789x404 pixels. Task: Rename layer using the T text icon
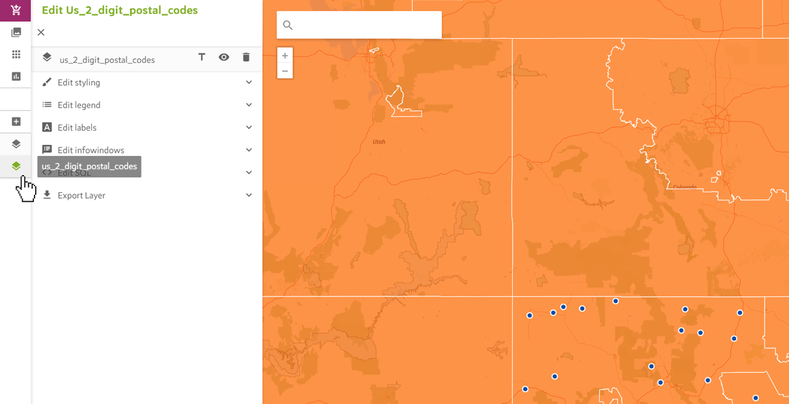(x=202, y=57)
